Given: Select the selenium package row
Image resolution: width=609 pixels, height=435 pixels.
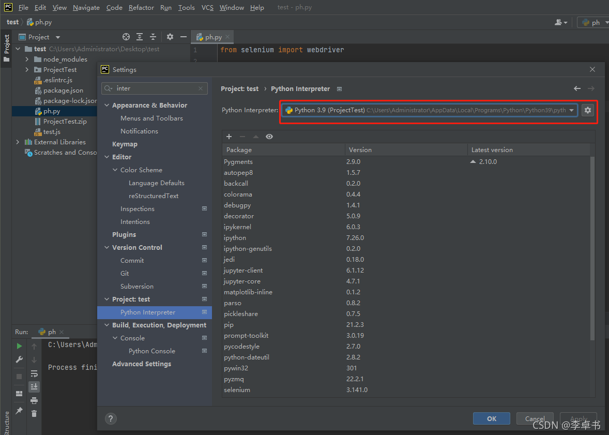Looking at the screenshot, I should 406,390.
